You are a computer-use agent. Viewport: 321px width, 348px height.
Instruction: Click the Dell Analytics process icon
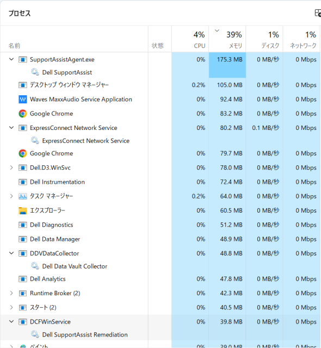coord(23,279)
